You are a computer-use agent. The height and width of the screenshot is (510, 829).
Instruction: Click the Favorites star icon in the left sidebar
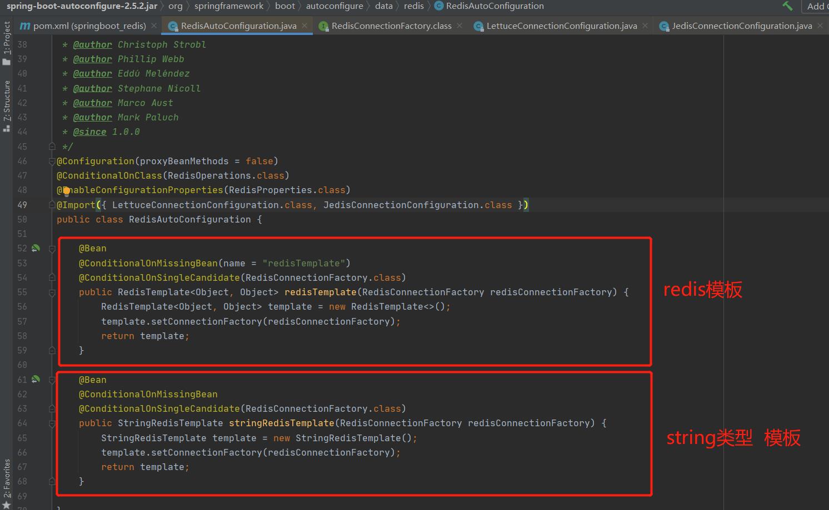click(x=7, y=504)
